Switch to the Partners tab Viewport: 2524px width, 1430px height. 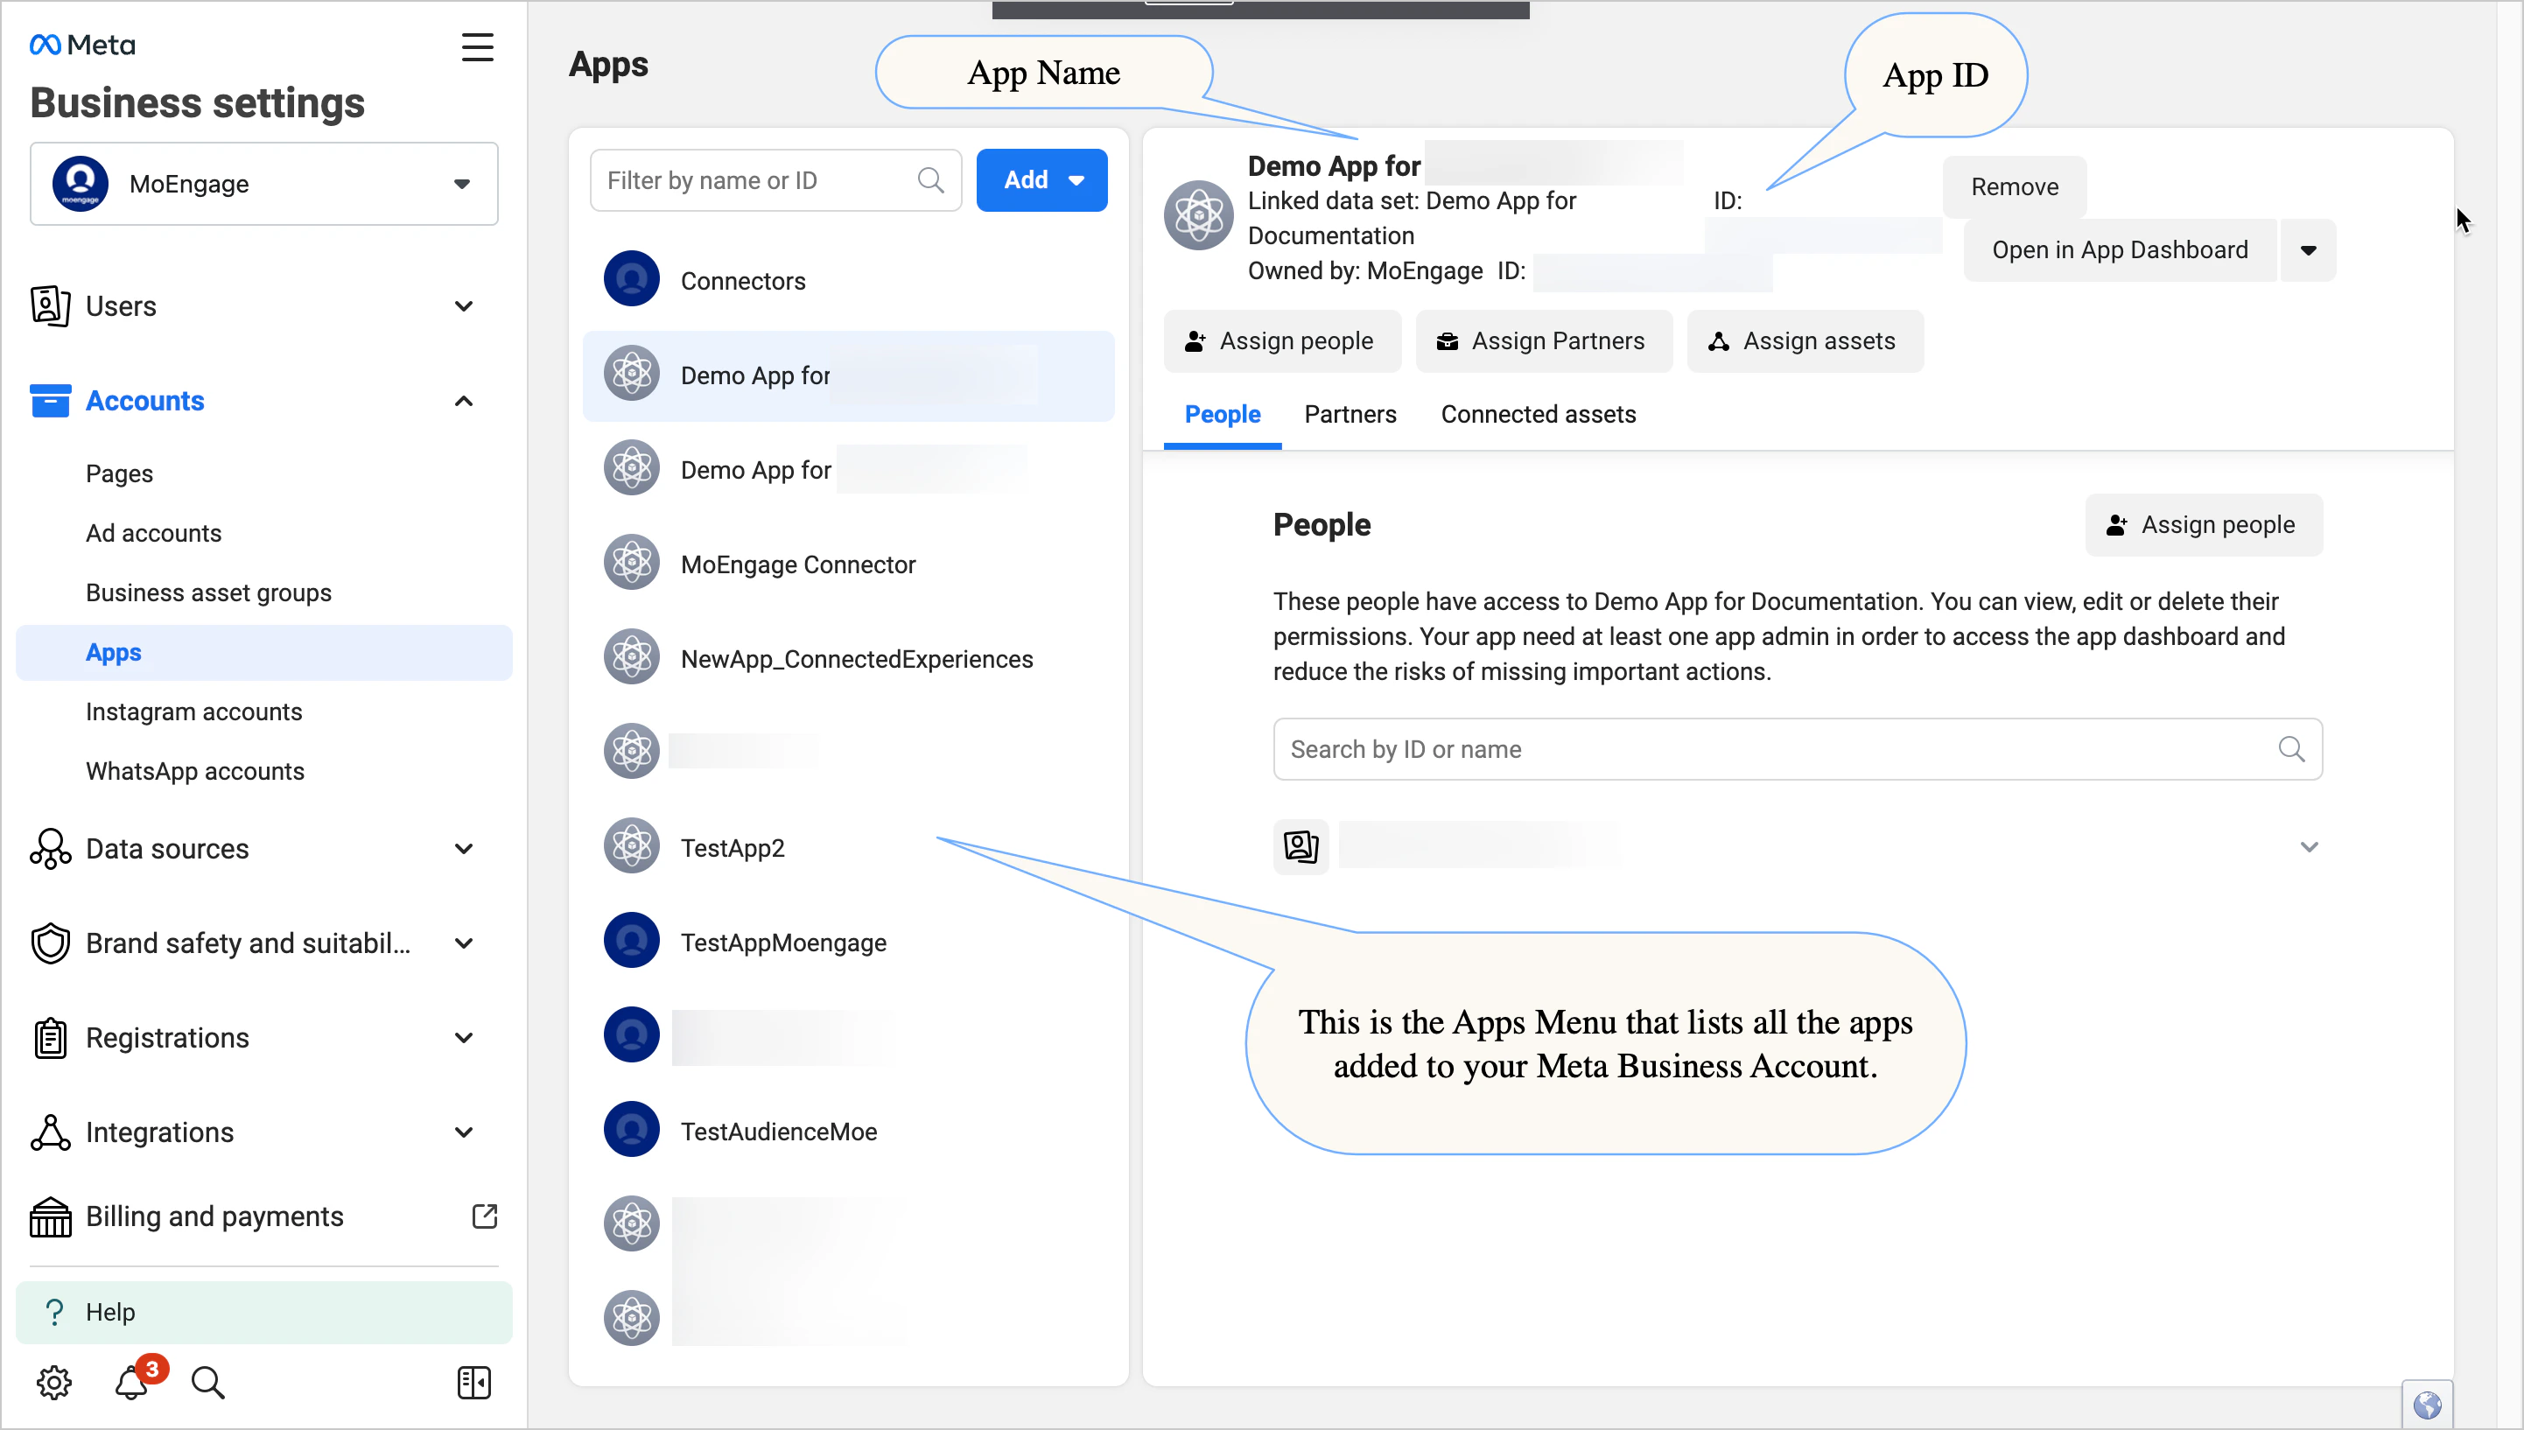(x=1350, y=413)
